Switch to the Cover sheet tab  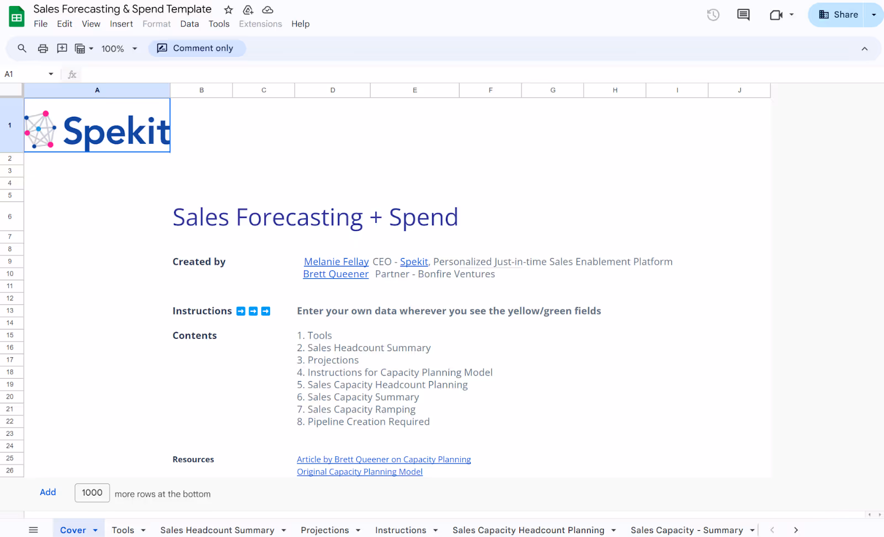point(73,530)
